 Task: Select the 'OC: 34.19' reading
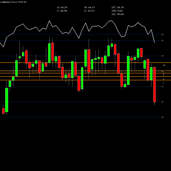click(118, 8)
